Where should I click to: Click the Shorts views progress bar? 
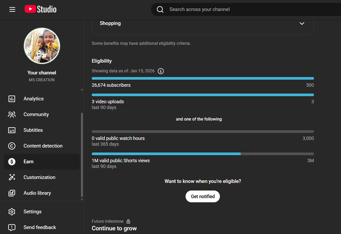pyautogui.click(x=203, y=154)
